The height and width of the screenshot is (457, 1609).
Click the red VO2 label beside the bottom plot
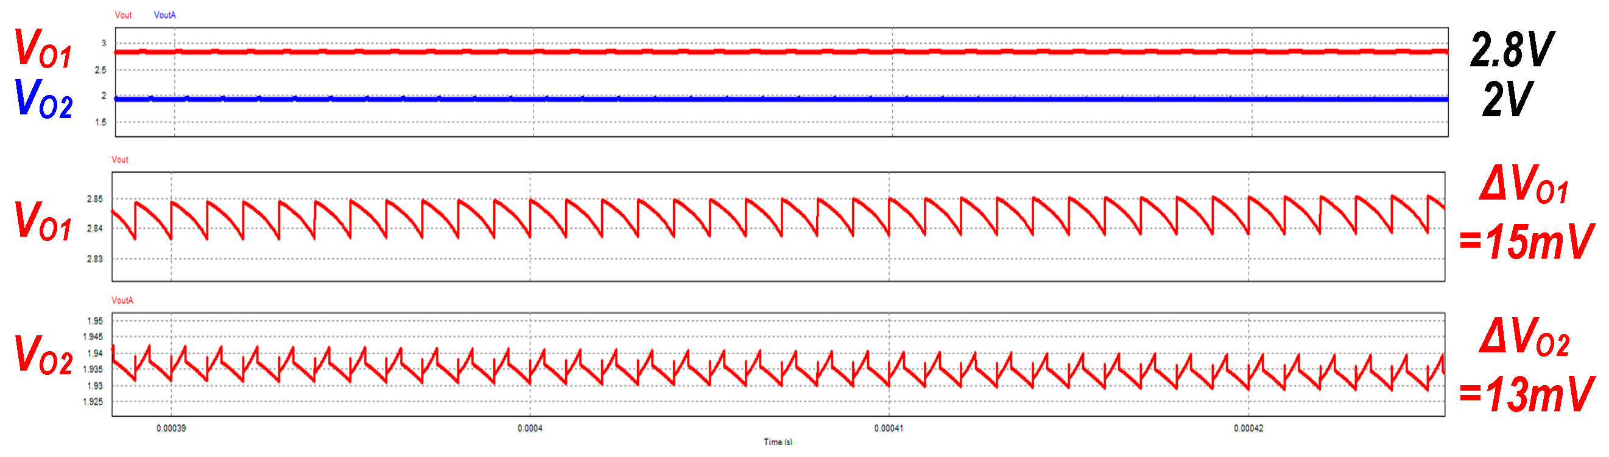coord(44,355)
